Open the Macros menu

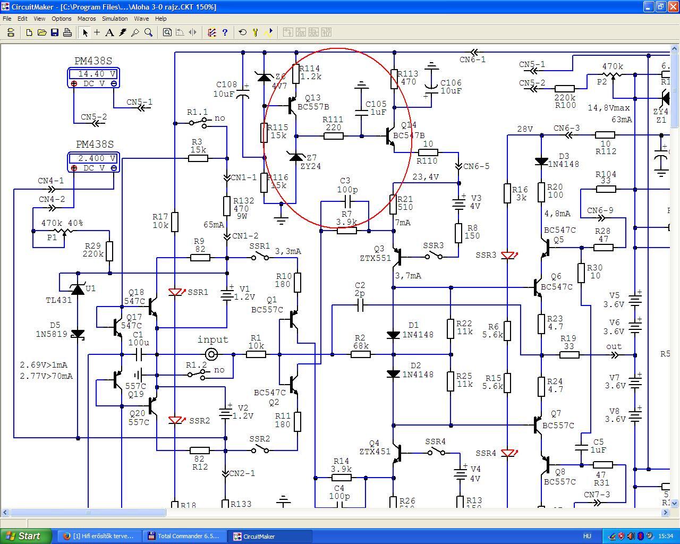(x=87, y=19)
